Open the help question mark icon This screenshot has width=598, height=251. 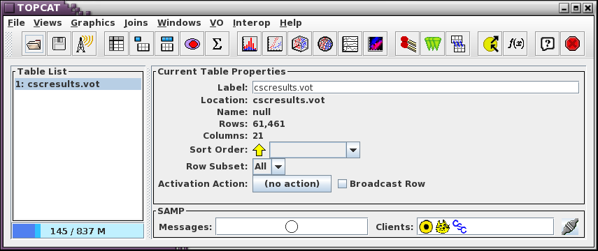click(x=547, y=44)
